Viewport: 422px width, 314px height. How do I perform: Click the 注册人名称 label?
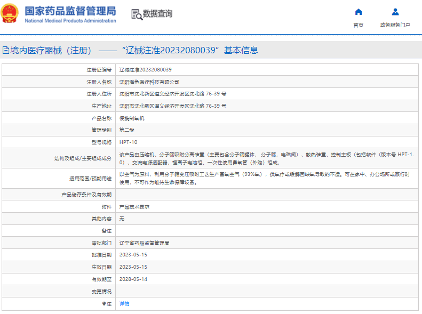(99, 82)
